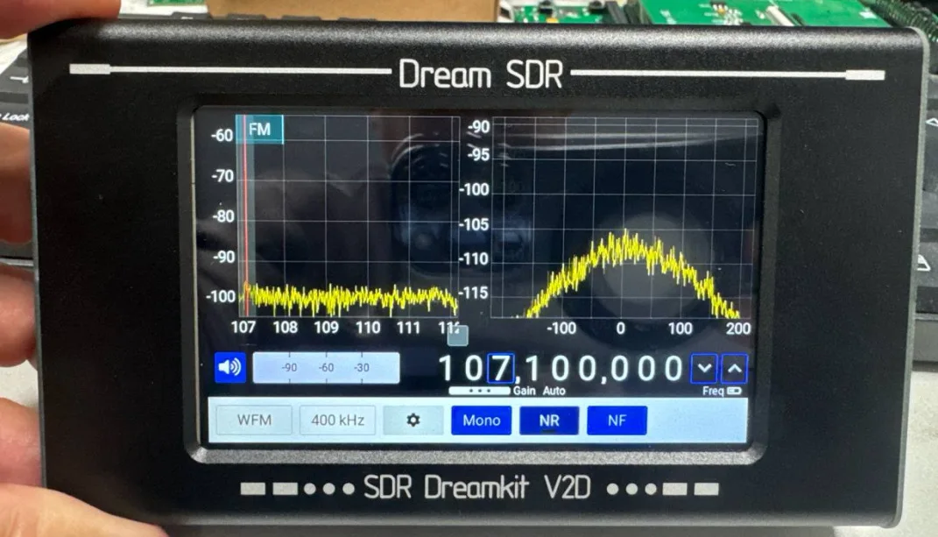The width and height of the screenshot is (938, 537).
Task: Toggle the Mono audio button
Action: tap(482, 420)
